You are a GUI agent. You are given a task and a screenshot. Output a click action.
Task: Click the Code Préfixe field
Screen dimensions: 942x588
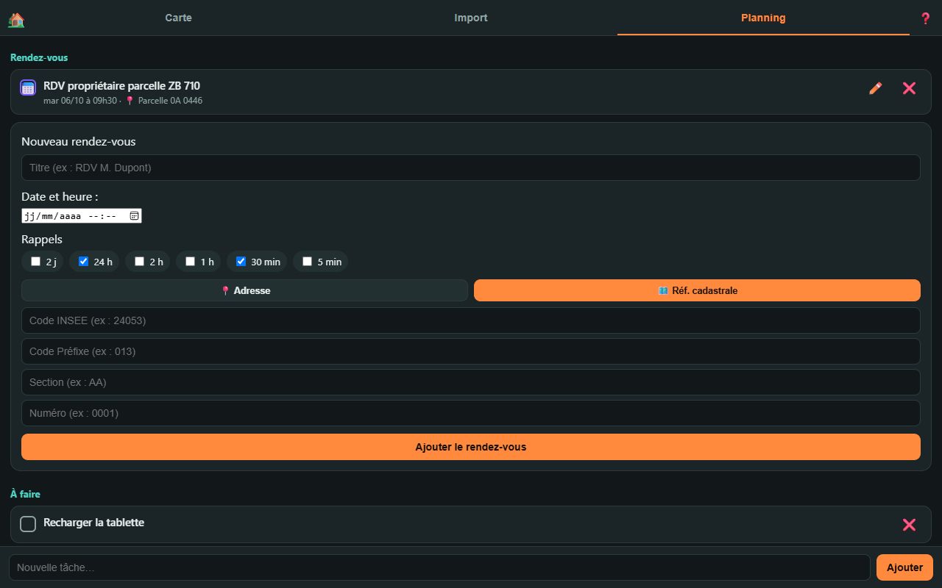click(x=471, y=351)
